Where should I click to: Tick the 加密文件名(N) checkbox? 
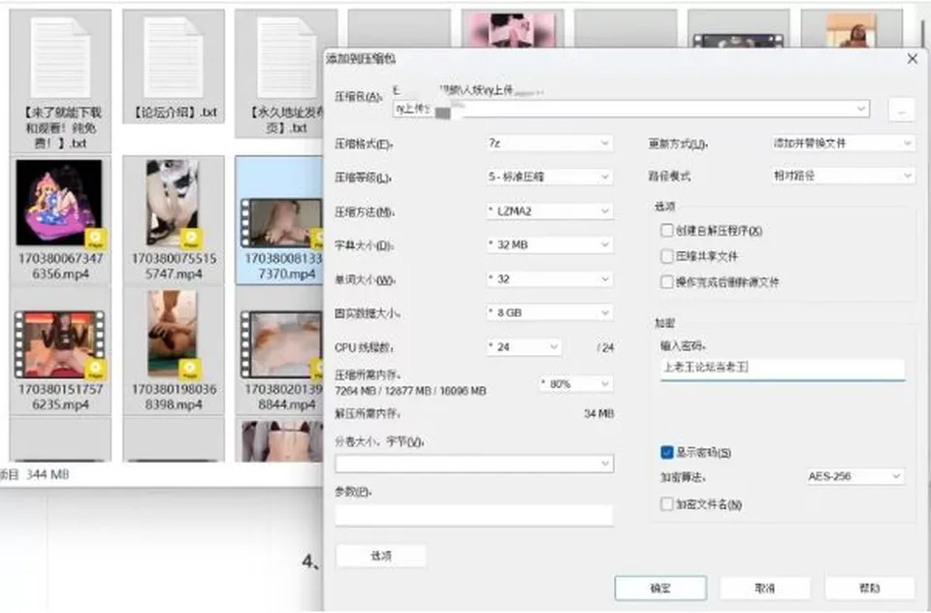[667, 504]
